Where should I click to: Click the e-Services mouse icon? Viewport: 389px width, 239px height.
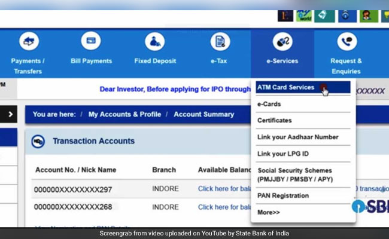[x=282, y=41]
